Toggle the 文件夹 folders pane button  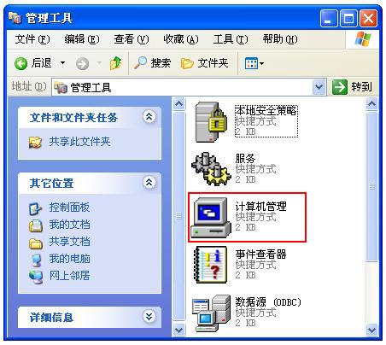point(204,63)
